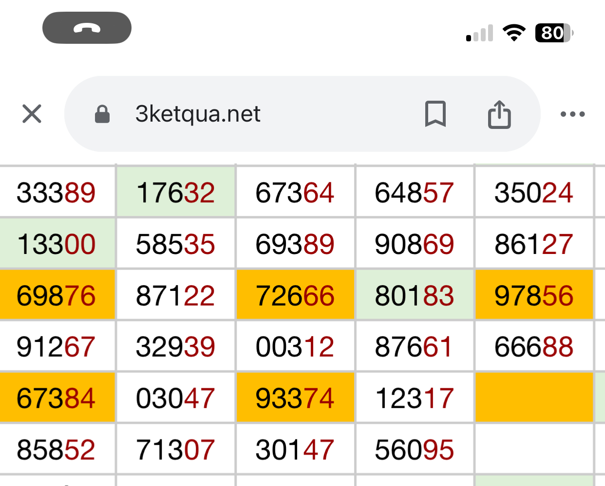Open the three-dot more options menu
This screenshot has width=605, height=486.
click(572, 114)
